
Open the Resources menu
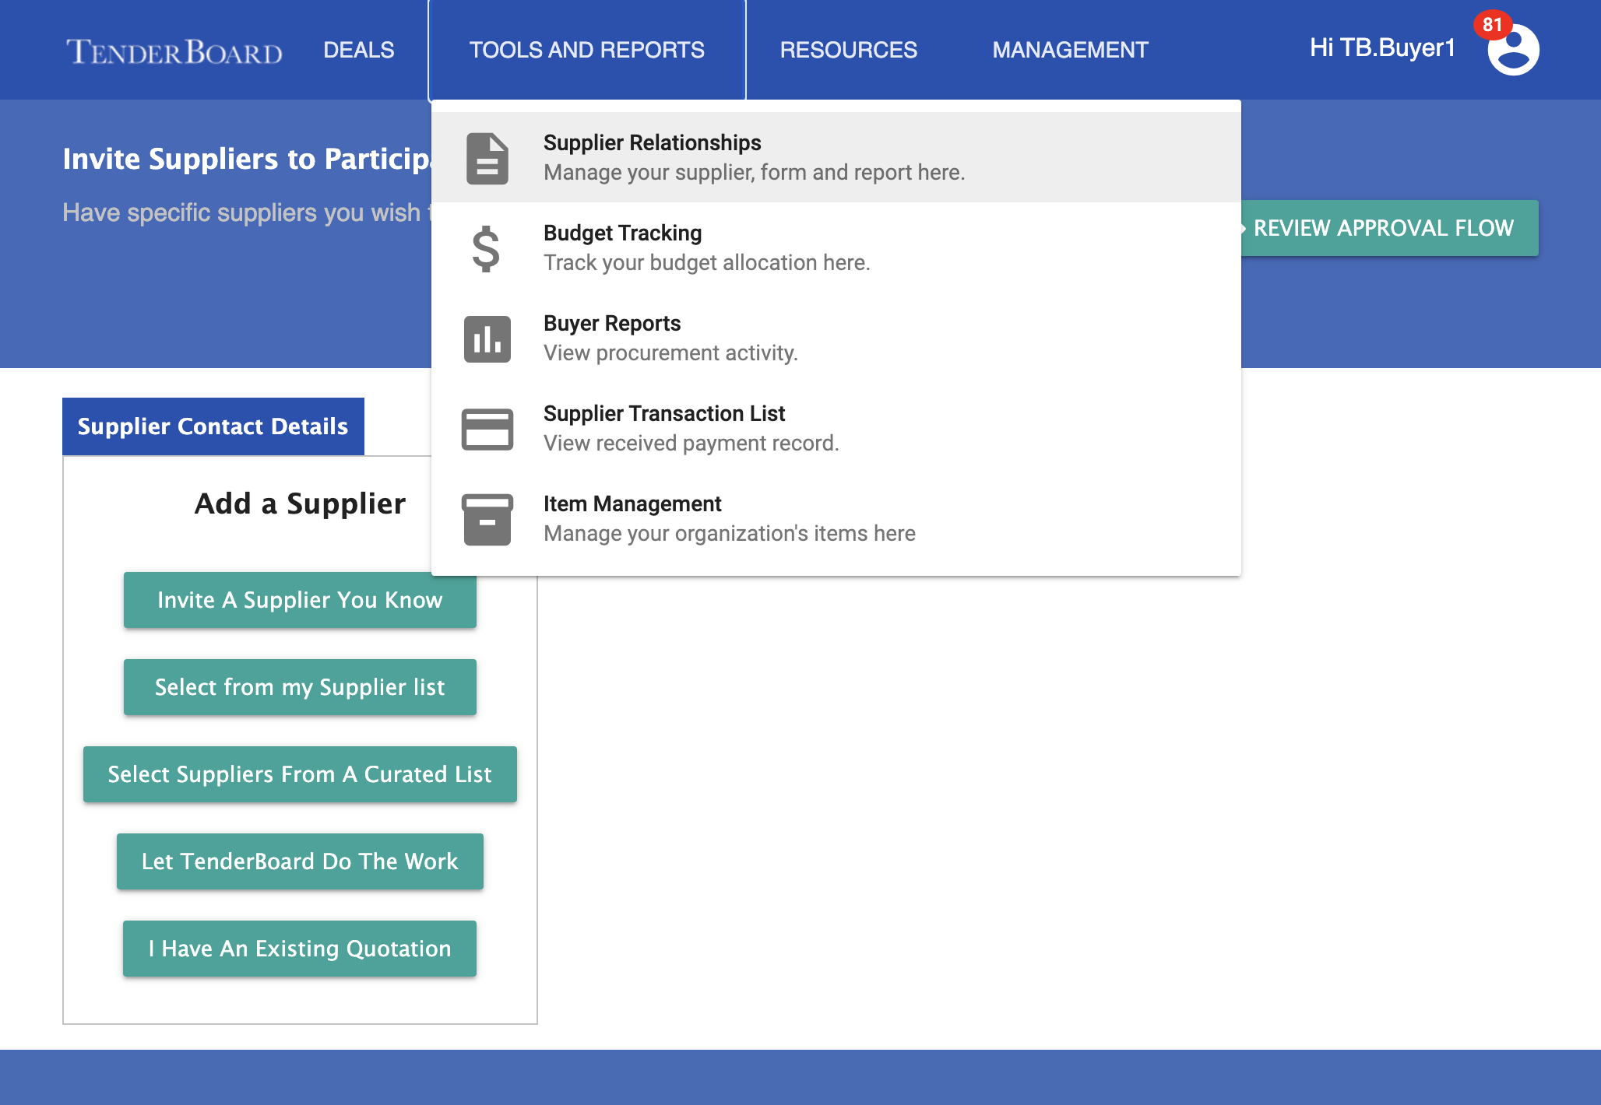tap(849, 50)
